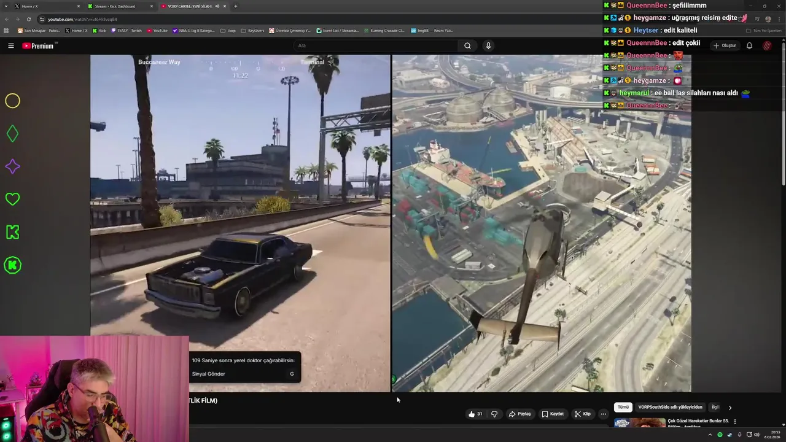Expand the Vorp bookmarks folder
Screen dimensions: 786x442
click(x=228, y=30)
